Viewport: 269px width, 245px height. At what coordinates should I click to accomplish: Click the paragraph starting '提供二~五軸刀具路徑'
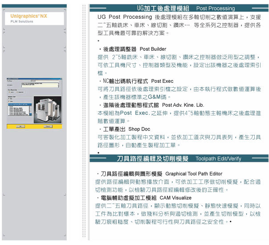[x=178, y=214]
